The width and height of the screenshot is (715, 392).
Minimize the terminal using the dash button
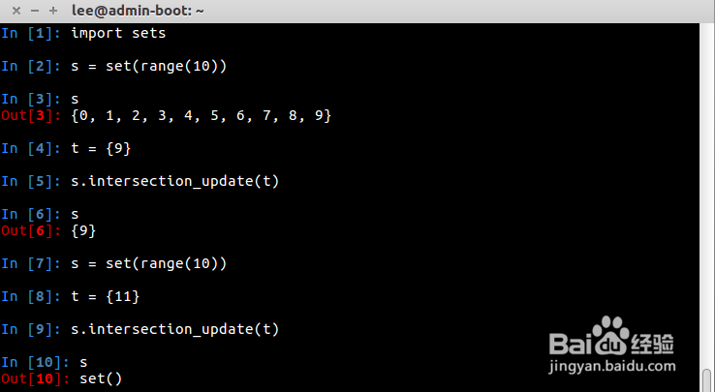(35, 11)
